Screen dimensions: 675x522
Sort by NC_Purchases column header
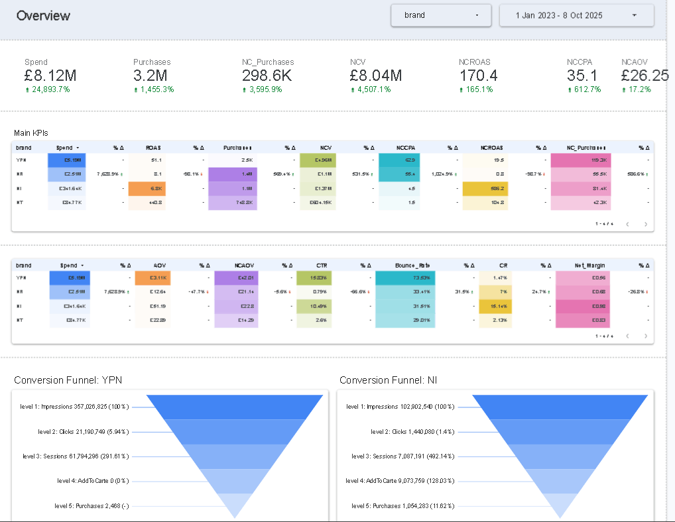tap(586, 148)
